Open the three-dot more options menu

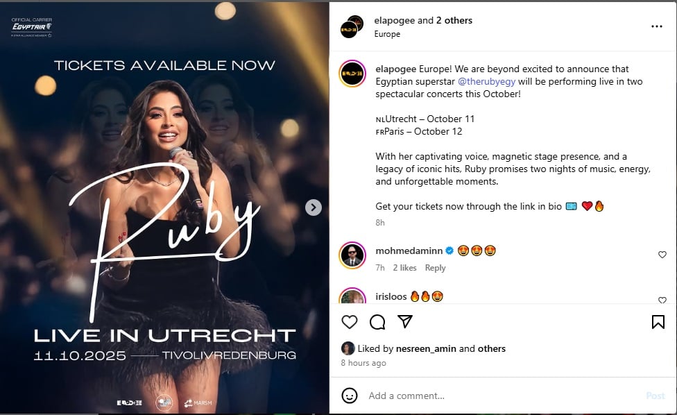point(657,26)
